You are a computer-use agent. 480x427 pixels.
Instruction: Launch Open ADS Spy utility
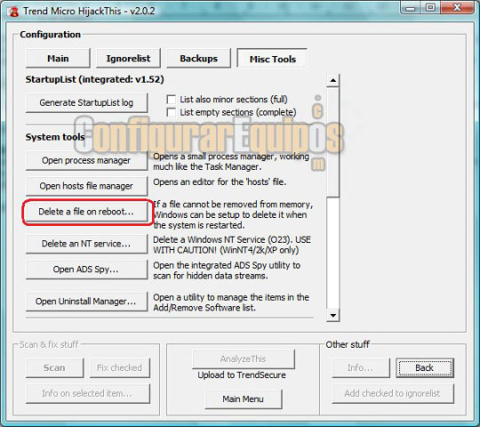click(x=86, y=270)
